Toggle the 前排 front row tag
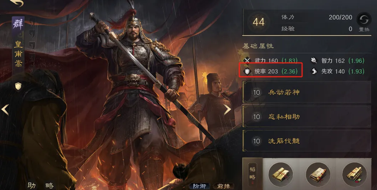Screen dimensions: 377x190 click(x=224, y=186)
